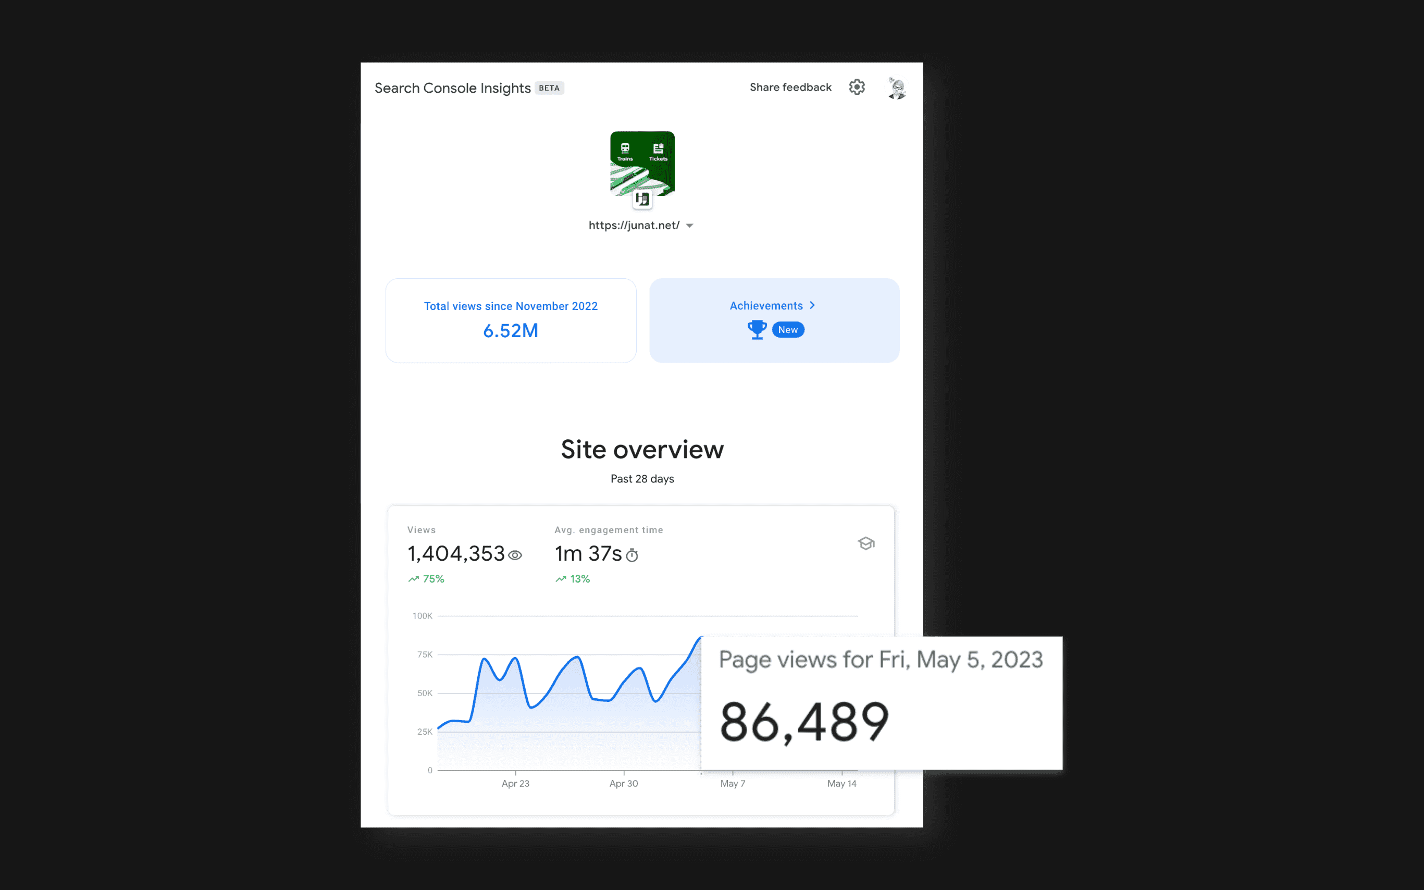Click Total views since November 2022 label
Viewport: 1424px width, 890px height.
(x=511, y=306)
